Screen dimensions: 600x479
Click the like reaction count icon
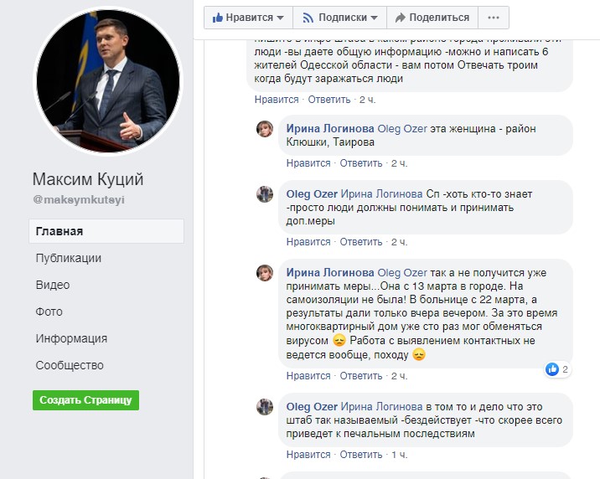[x=552, y=369]
